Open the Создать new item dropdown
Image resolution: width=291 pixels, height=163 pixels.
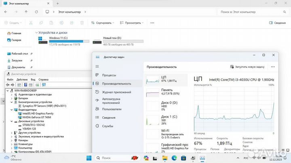tap(13, 23)
